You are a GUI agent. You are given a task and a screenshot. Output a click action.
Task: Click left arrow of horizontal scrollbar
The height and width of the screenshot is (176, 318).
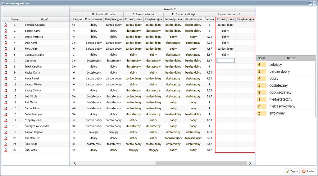[75, 163]
